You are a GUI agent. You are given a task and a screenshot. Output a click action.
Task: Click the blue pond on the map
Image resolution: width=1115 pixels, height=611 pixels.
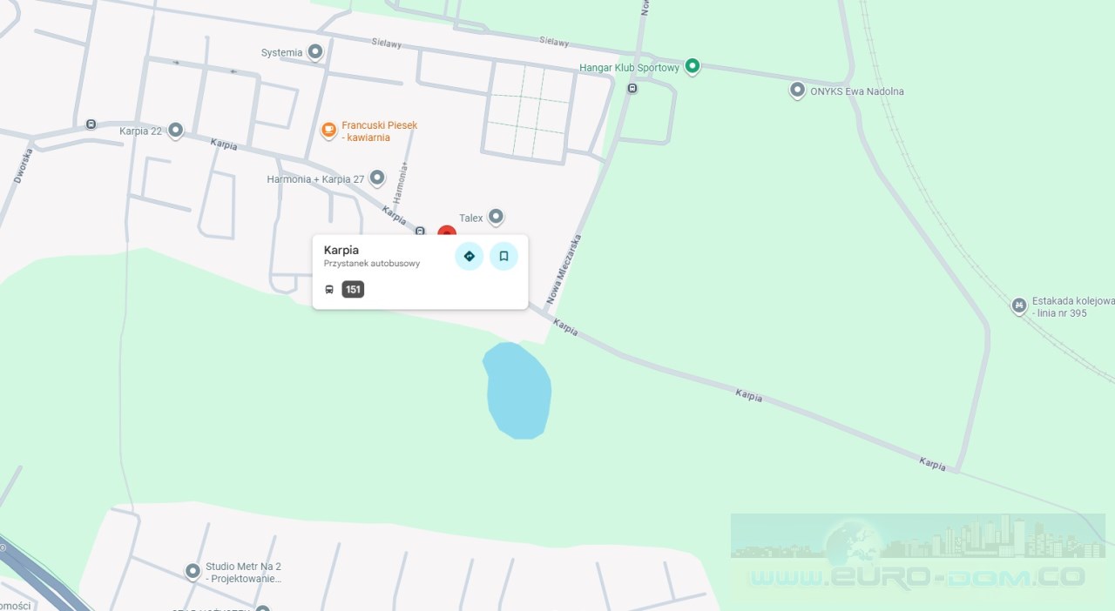(x=518, y=390)
